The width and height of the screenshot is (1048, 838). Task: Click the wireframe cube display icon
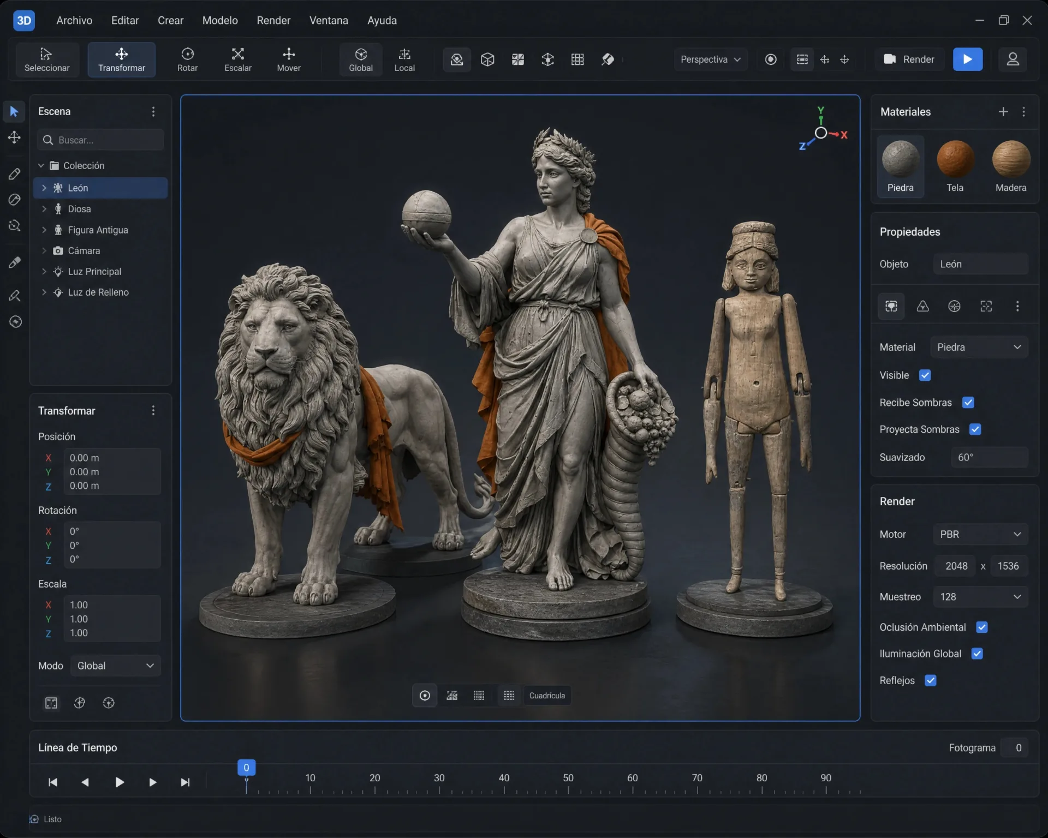487,59
